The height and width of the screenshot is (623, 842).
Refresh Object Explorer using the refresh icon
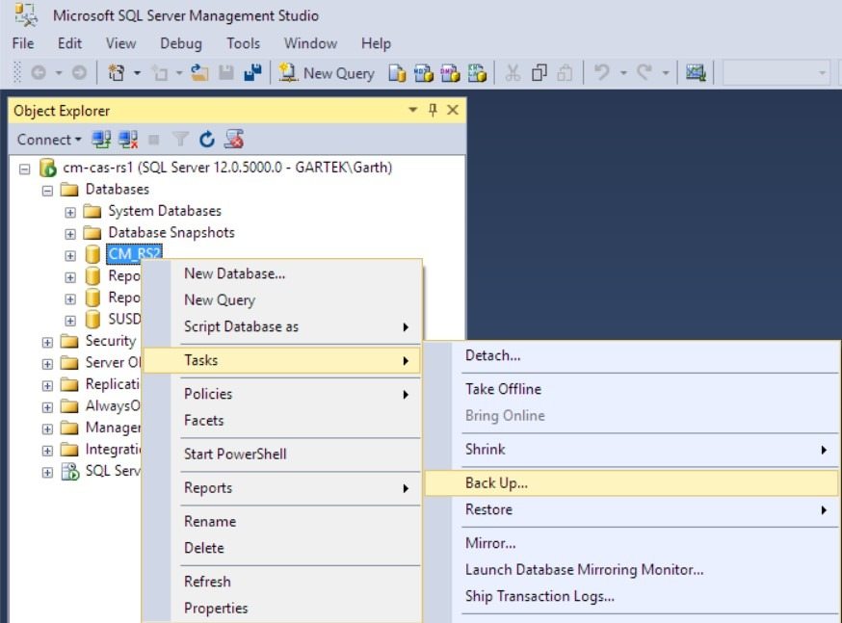[207, 140]
